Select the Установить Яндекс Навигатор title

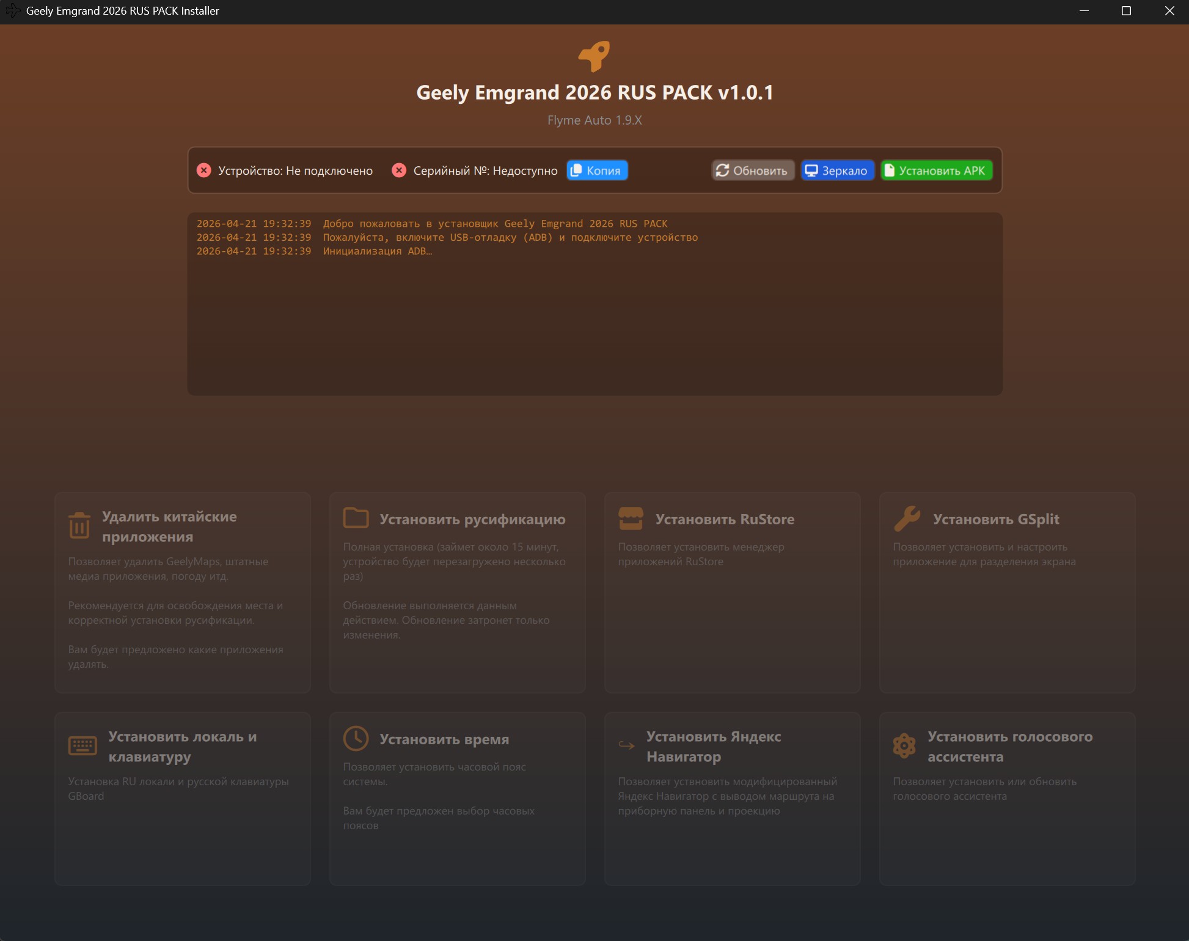click(x=714, y=747)
